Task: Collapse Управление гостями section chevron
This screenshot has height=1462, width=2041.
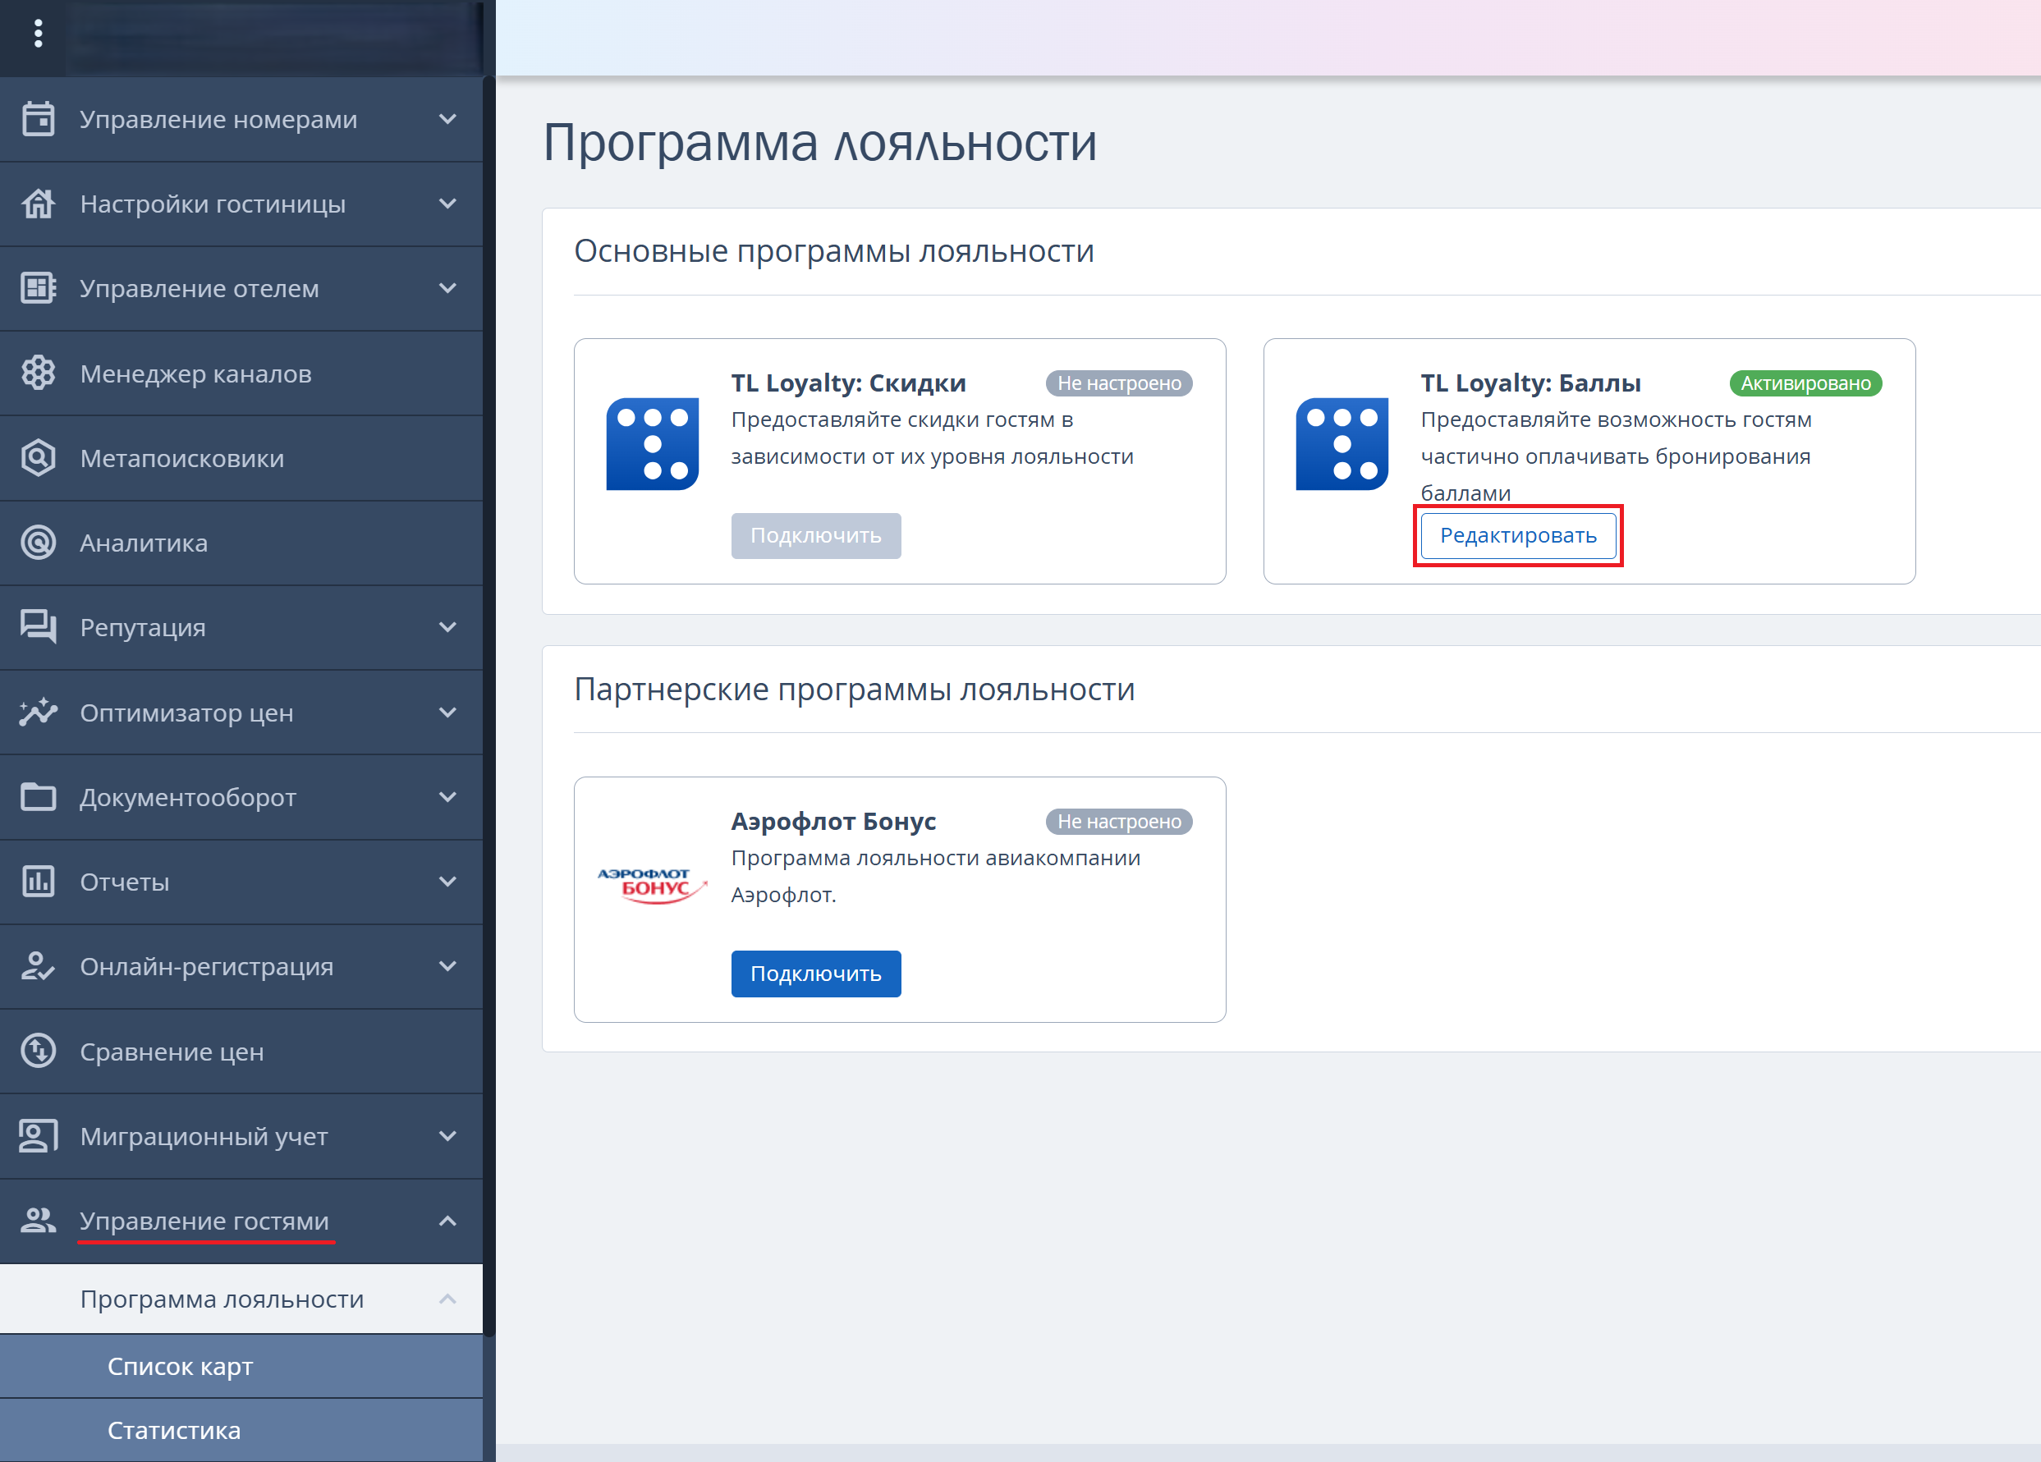Action: 447,1221
